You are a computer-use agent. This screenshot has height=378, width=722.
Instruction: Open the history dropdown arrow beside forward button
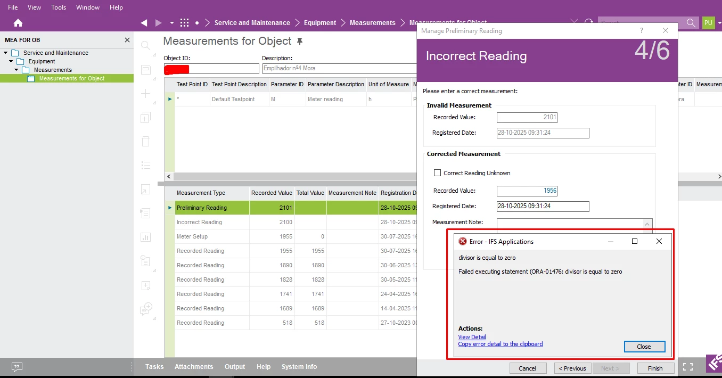pos(171,23)
